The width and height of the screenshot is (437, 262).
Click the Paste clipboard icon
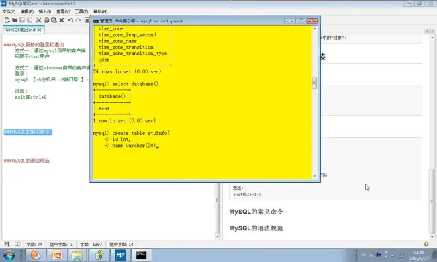(x=54, y=20)
